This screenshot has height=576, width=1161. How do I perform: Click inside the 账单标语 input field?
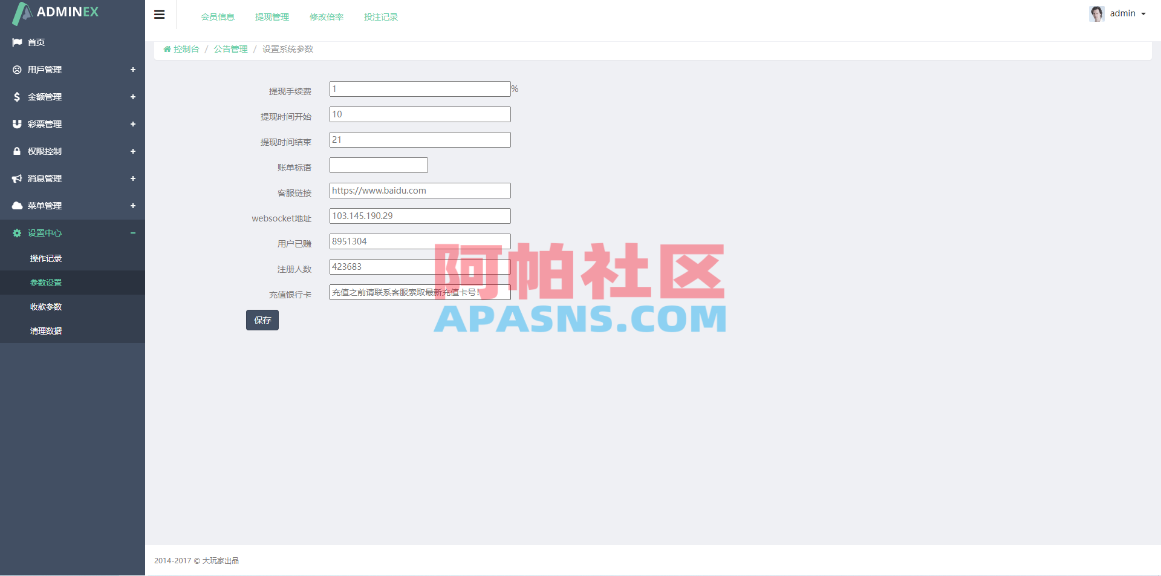[x=379, y=165]
